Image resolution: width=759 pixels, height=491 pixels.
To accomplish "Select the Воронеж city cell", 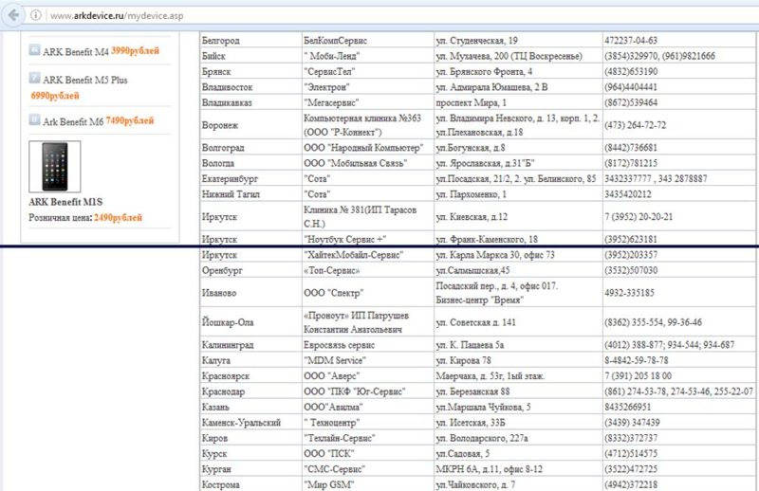I will tap(250, 125).
